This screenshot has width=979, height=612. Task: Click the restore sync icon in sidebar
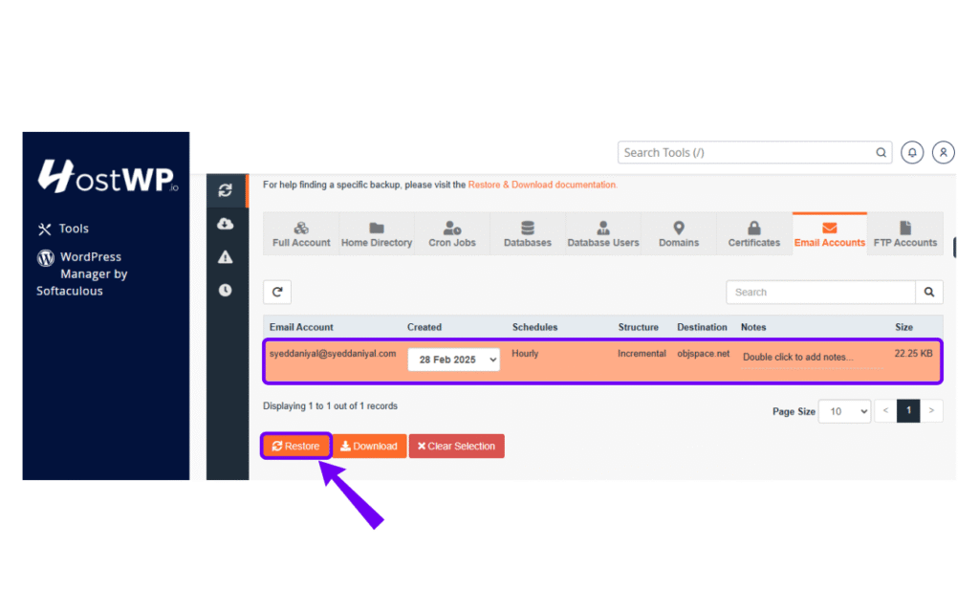click(226, 190)
